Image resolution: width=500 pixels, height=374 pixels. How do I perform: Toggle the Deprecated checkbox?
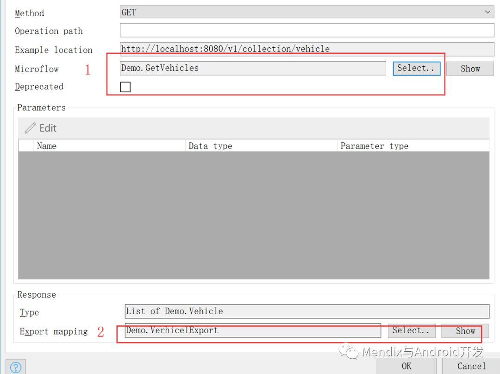point(125,87)
